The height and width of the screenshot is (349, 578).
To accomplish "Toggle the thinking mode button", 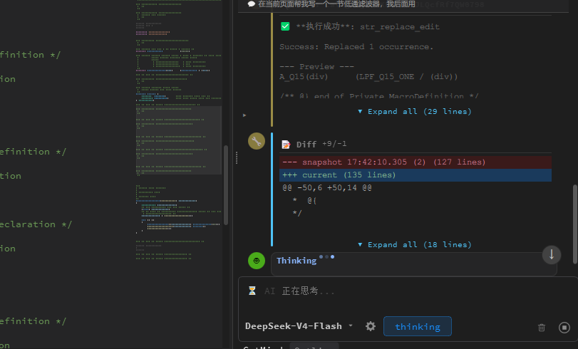I will [x=417, y=326].
